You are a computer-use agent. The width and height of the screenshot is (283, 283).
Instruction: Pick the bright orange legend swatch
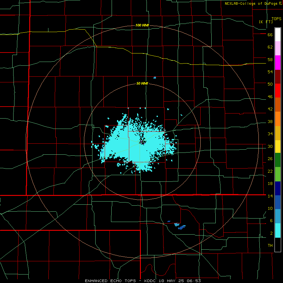(x=278, y=119)
